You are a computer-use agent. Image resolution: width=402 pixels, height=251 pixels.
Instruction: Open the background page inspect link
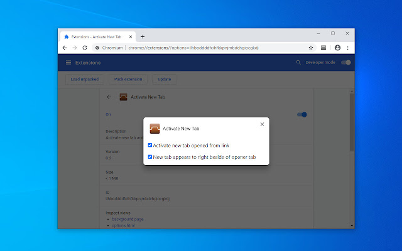coord(128,219)
